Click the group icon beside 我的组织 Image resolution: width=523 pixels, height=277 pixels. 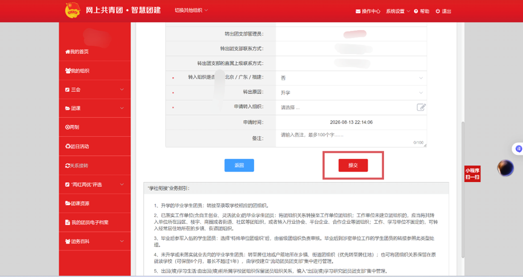coord(68,71)
